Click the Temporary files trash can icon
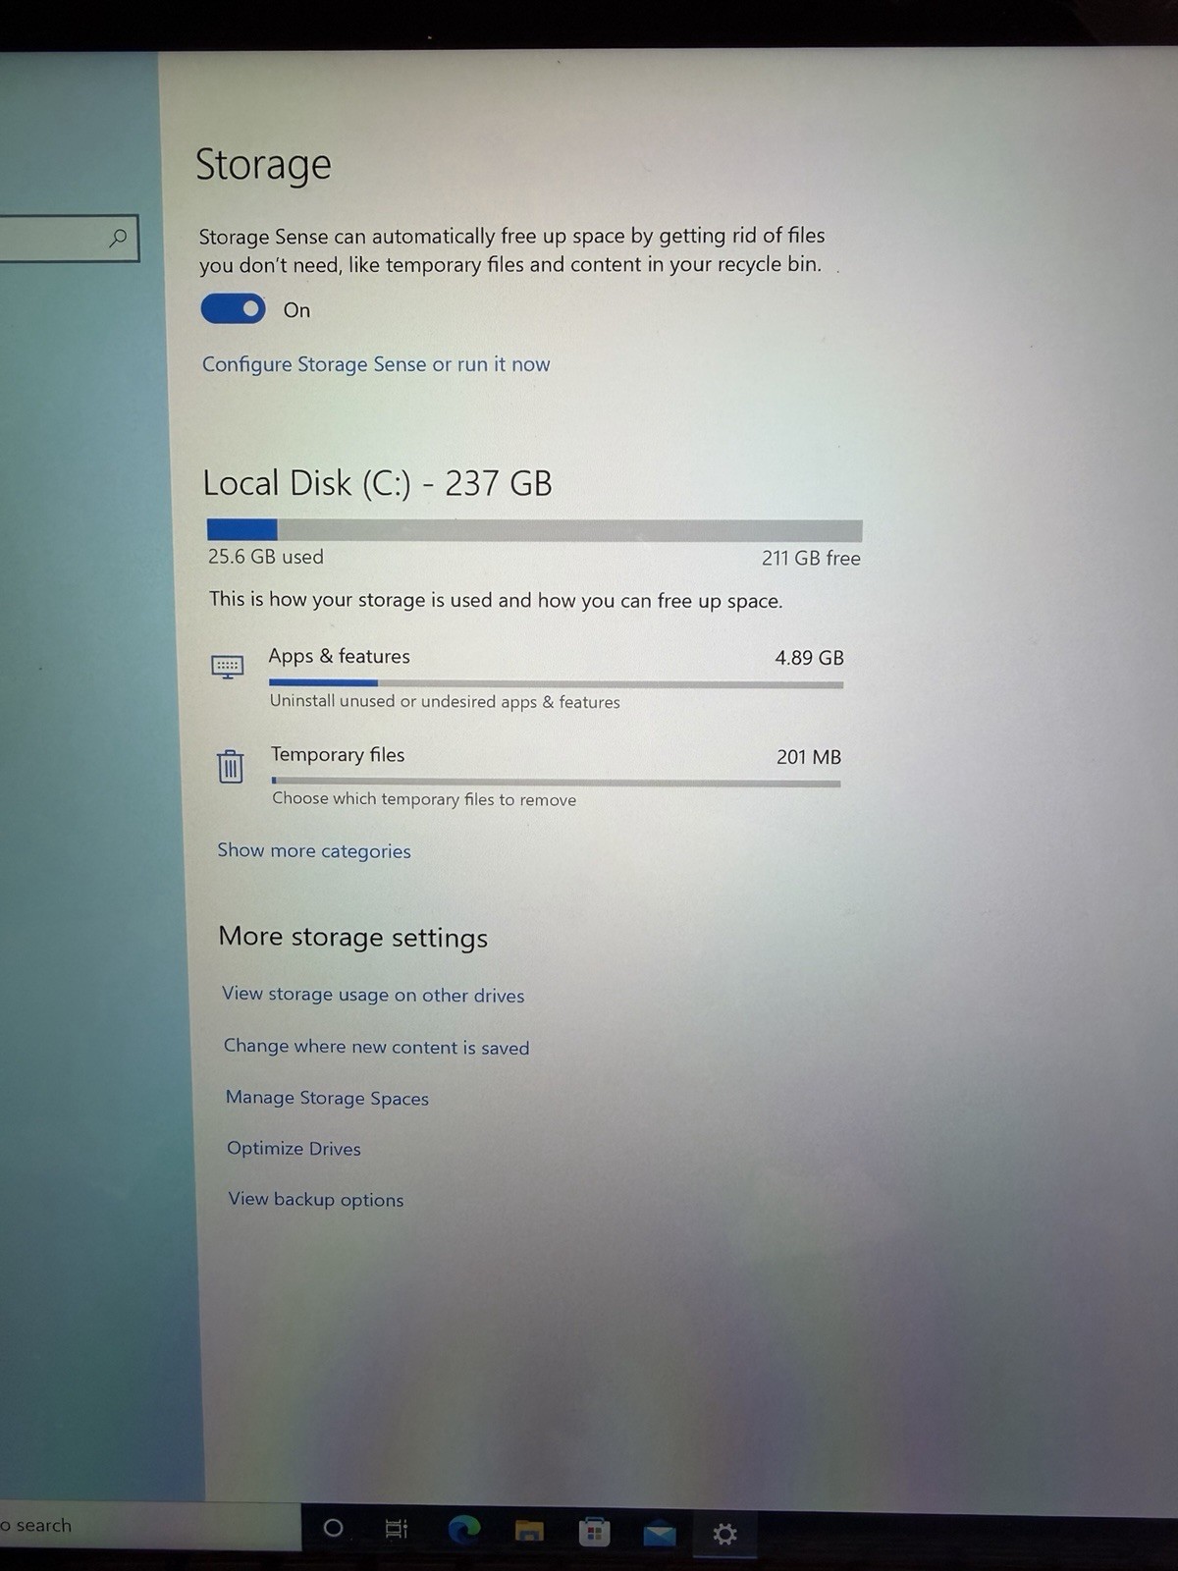Image resolution: width=1178 pixels, height=1571 pixels. [230, 766]
